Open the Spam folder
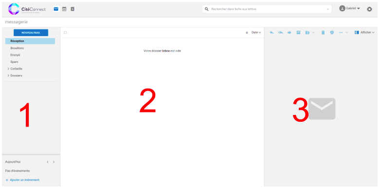 tap(14, 62)
